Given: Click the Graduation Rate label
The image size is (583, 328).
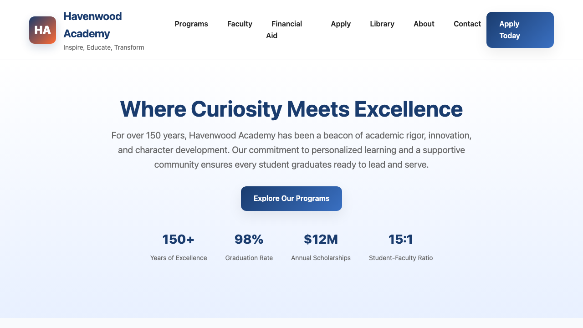Looking at the screenshot, I should coord(249,258).
